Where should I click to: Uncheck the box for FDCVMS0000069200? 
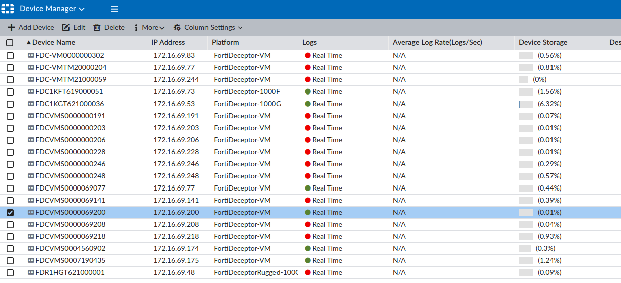[10, 213]
